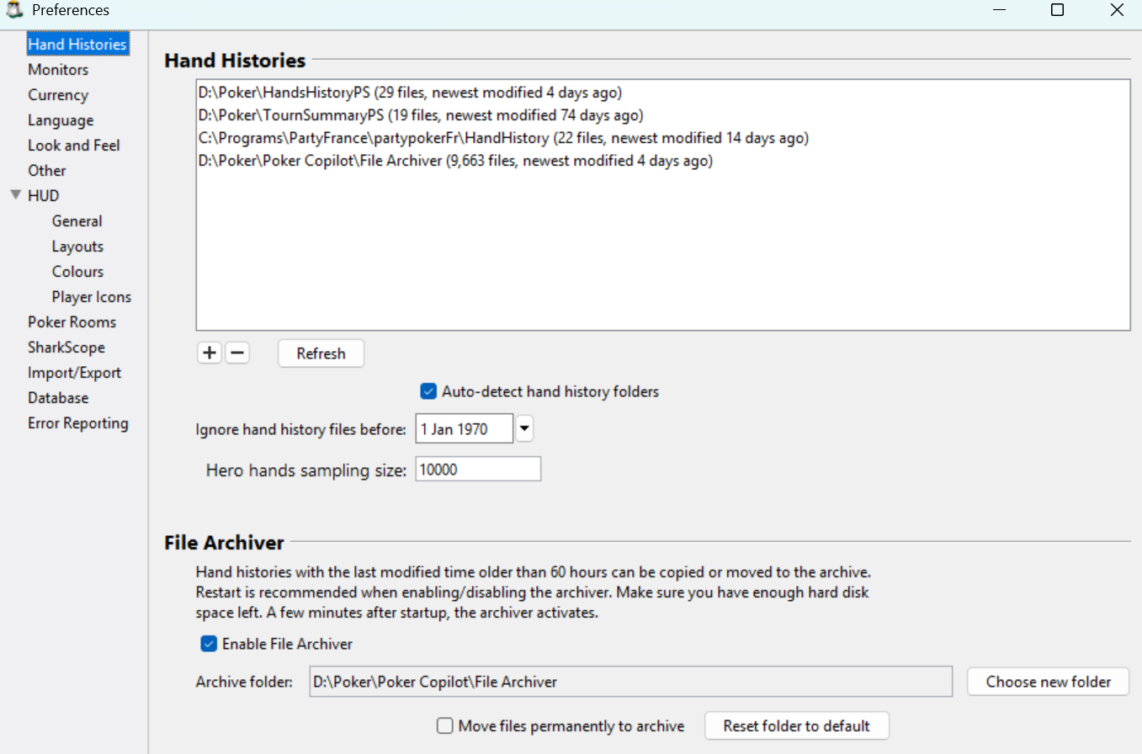Viewport: 1142px width, 754px height.
Task: Open HUD General settings
Action: (77, 220)
